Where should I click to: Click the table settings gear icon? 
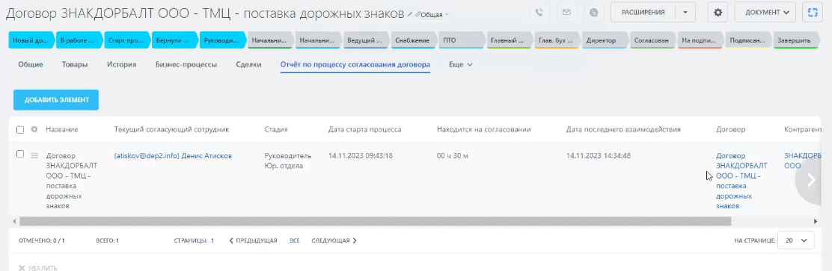tap(34, 129)
